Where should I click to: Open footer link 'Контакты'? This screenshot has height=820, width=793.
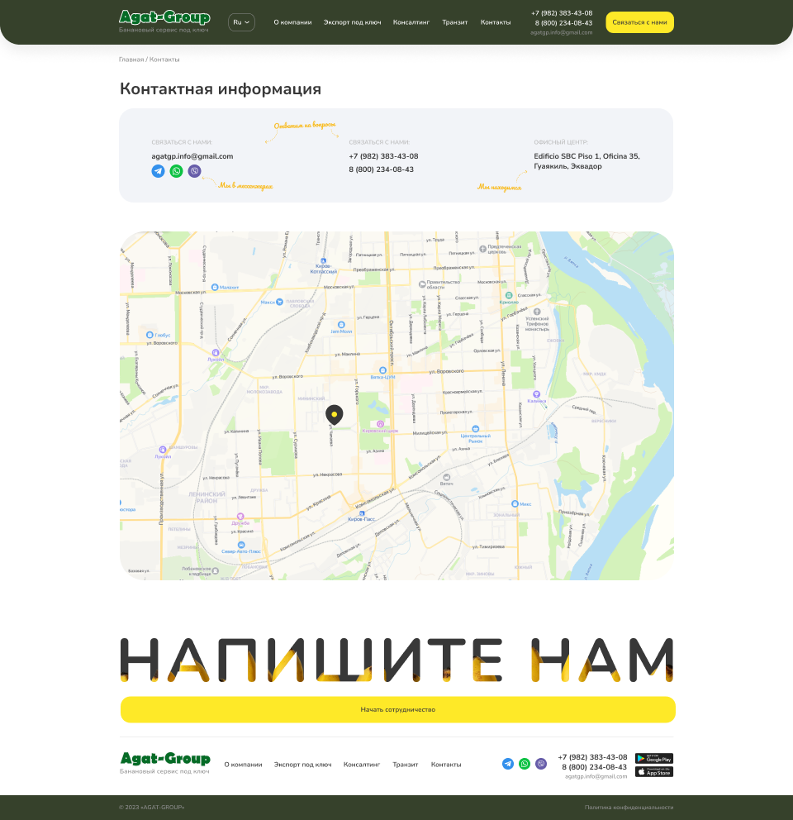point(446,765)
